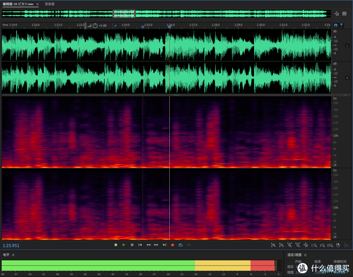Click the Skip Selection transport icon

[189, 245]
